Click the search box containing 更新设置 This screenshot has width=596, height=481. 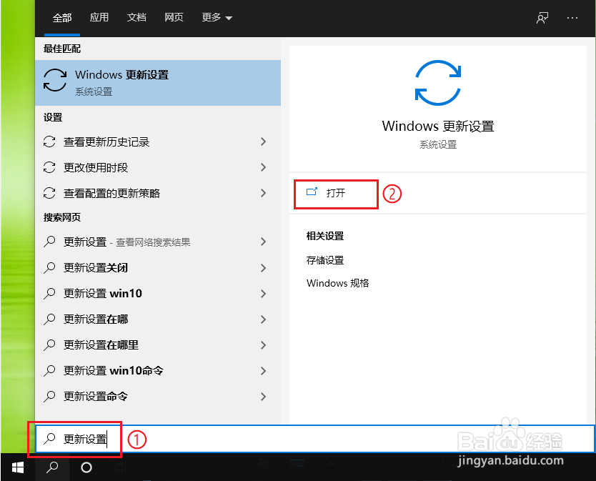tap(315, 439)
